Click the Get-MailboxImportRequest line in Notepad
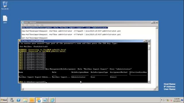Viewport: 184px width, 103px height. 34,38
